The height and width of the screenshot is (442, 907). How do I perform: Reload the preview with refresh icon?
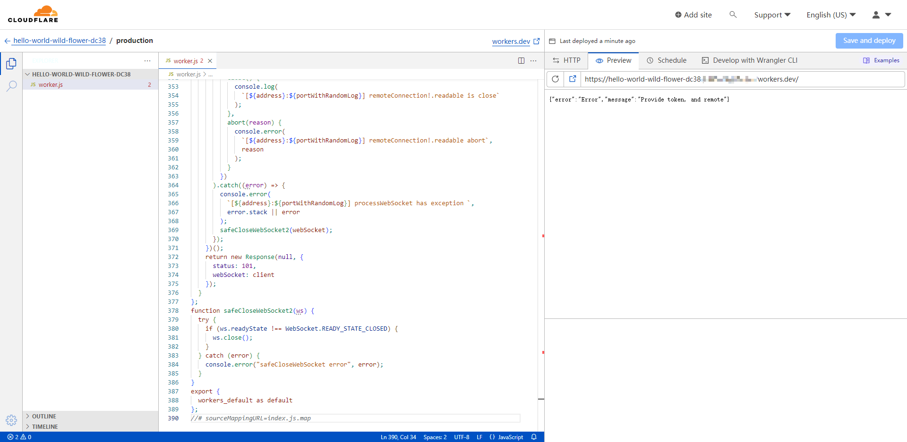click(x=556, y=79)
